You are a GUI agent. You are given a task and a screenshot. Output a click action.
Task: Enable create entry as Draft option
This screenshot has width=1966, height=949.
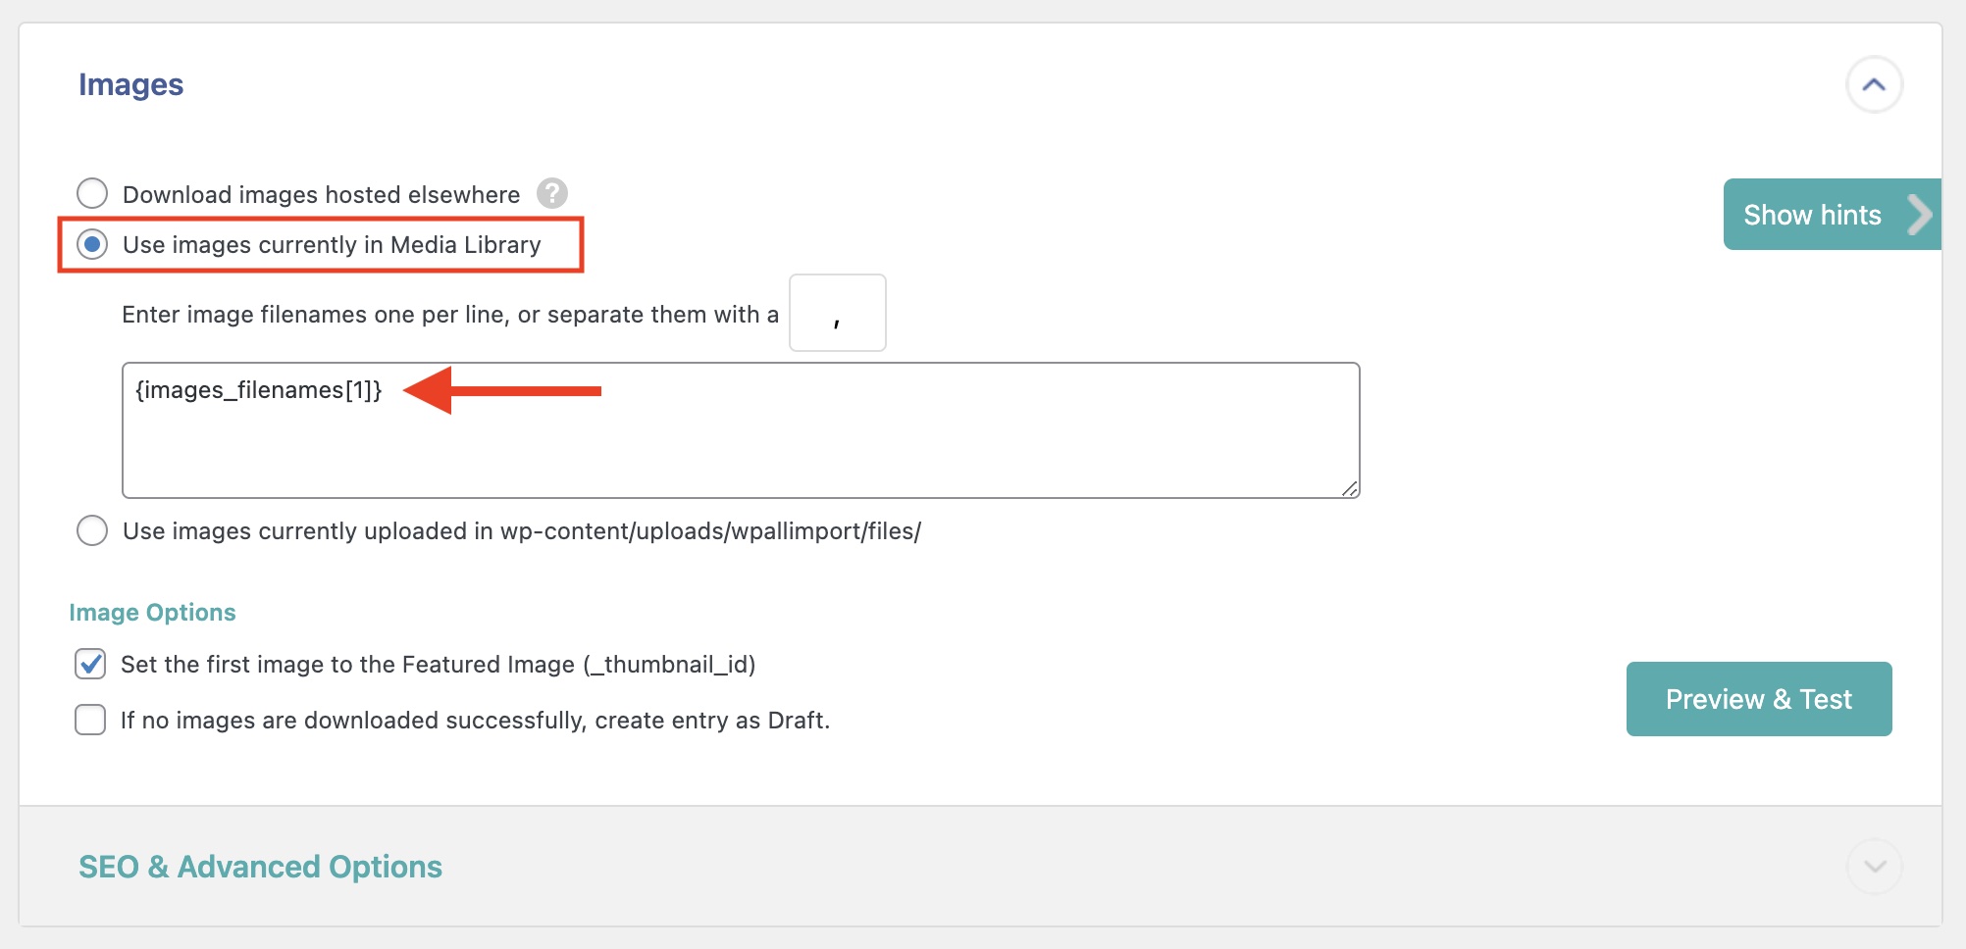(90, 720)
